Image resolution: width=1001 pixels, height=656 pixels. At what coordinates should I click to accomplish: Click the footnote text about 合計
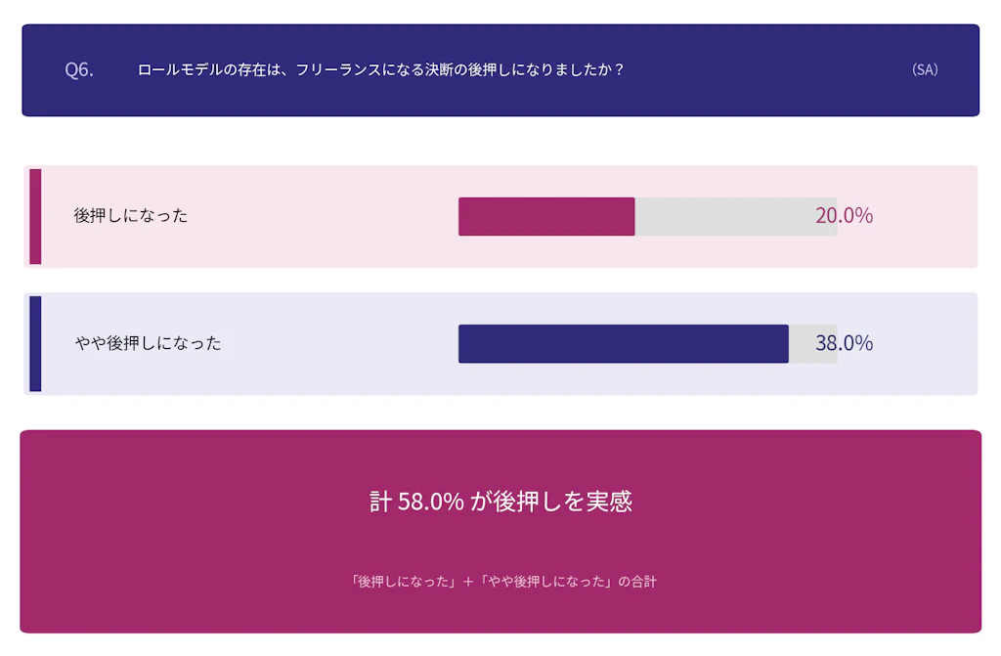click(502, 581)
